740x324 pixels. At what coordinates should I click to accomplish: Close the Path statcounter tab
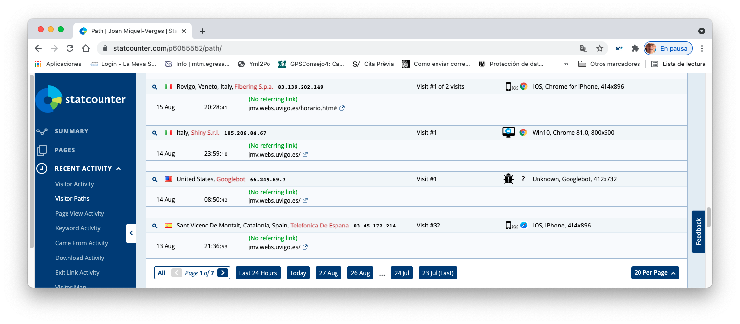pyautogui.click(x=184, y=31)
